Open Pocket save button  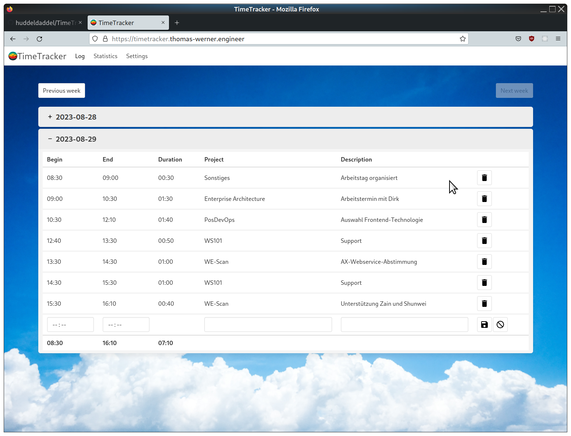[x=518, y=39]
